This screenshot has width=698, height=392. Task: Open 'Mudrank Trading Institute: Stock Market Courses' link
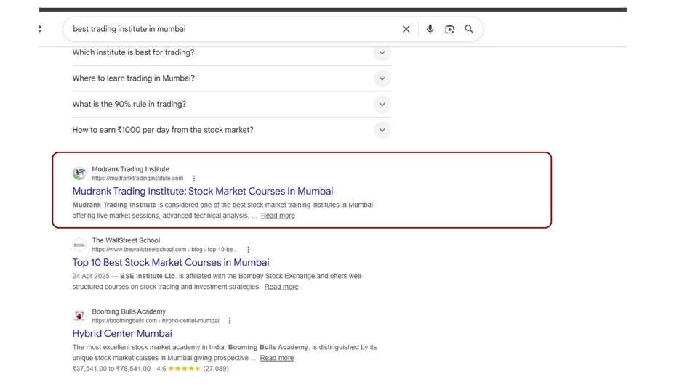click(203, 191)
